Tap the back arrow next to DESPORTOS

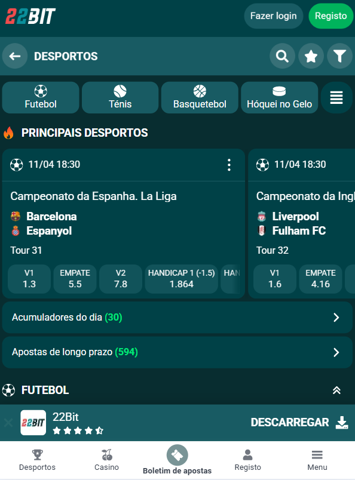point(15,56)
